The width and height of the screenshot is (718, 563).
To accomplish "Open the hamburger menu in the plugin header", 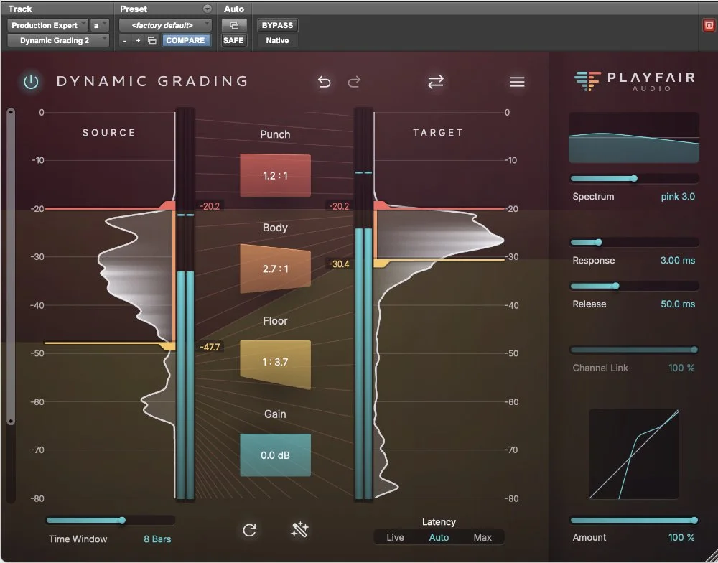I will tap(517, 82).
